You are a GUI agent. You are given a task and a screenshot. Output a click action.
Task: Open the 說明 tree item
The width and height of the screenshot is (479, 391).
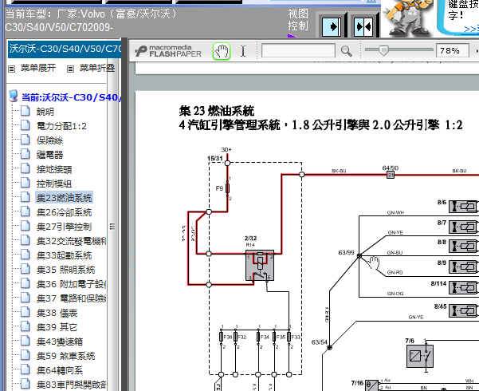click(x=45, y=112)
